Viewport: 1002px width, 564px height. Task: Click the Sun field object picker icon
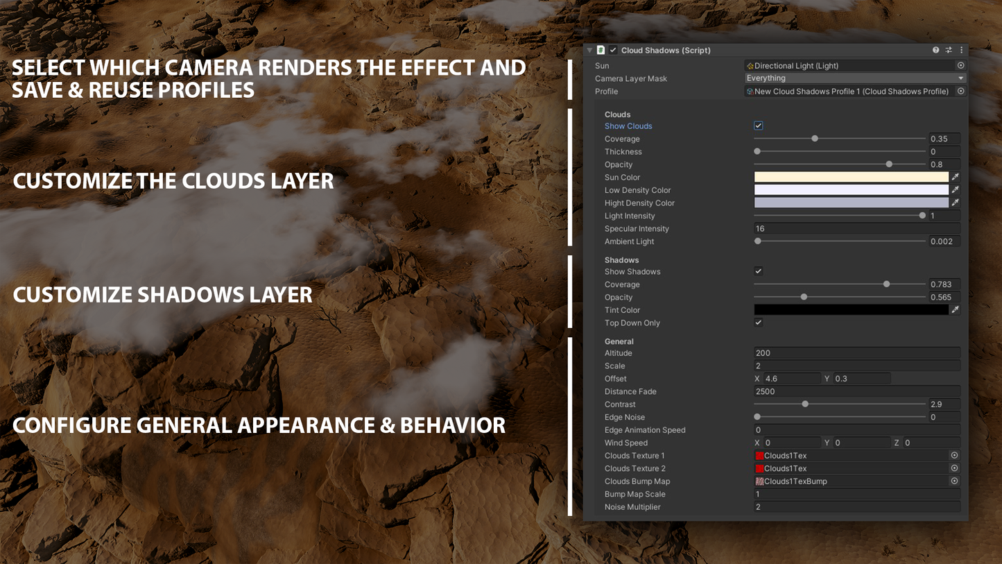tap(960, 65)
